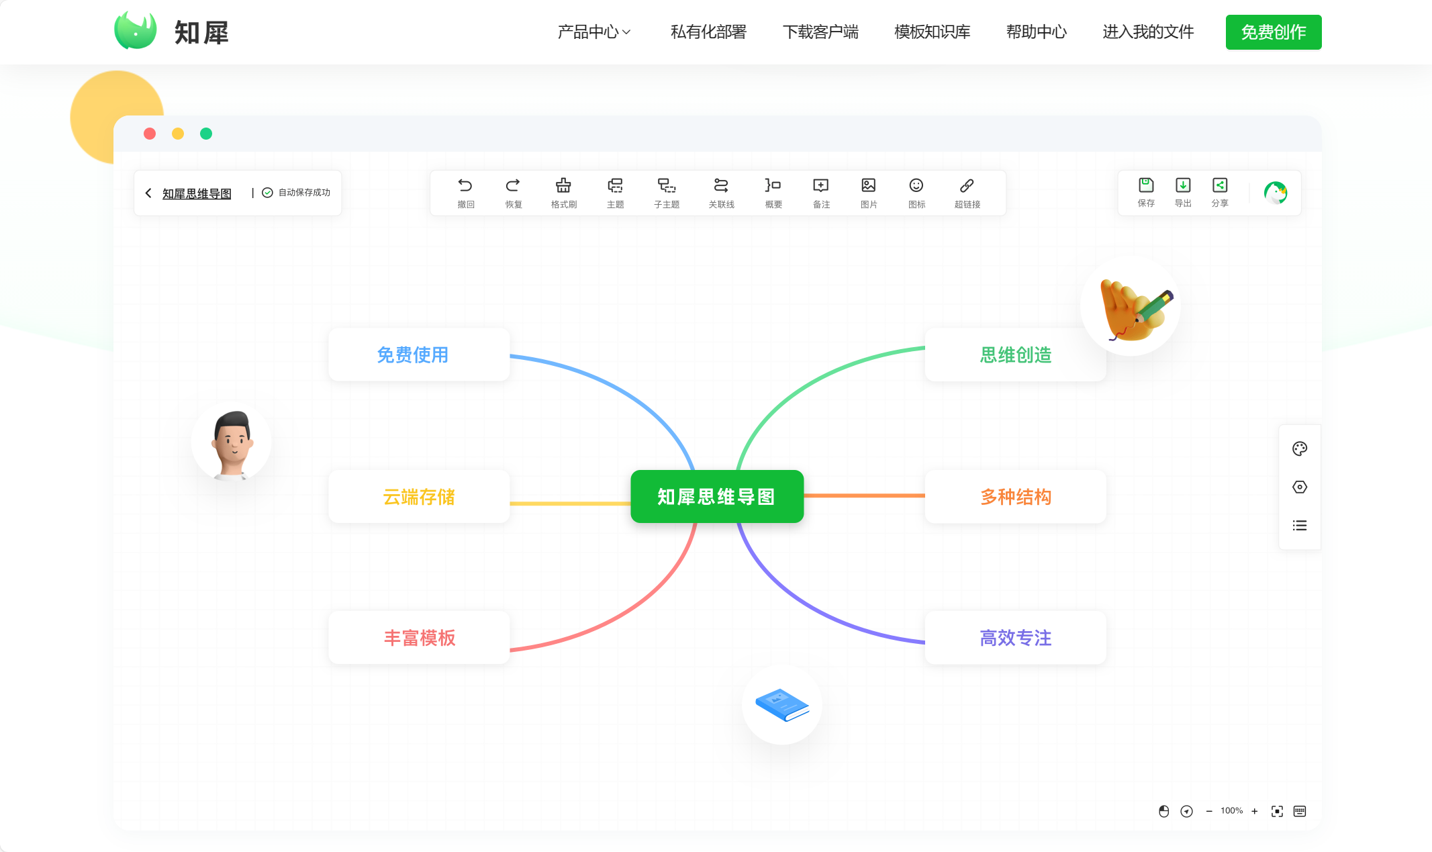The image size is (1432, 852).
Task: Click the Redo (恢复) icon
Action: [x=513, y=185]
